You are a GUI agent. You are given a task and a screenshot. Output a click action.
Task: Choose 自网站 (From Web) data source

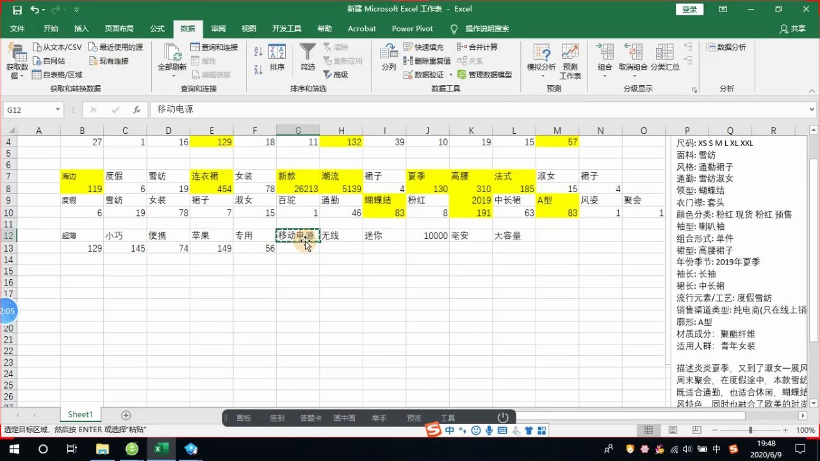(49, 61)
